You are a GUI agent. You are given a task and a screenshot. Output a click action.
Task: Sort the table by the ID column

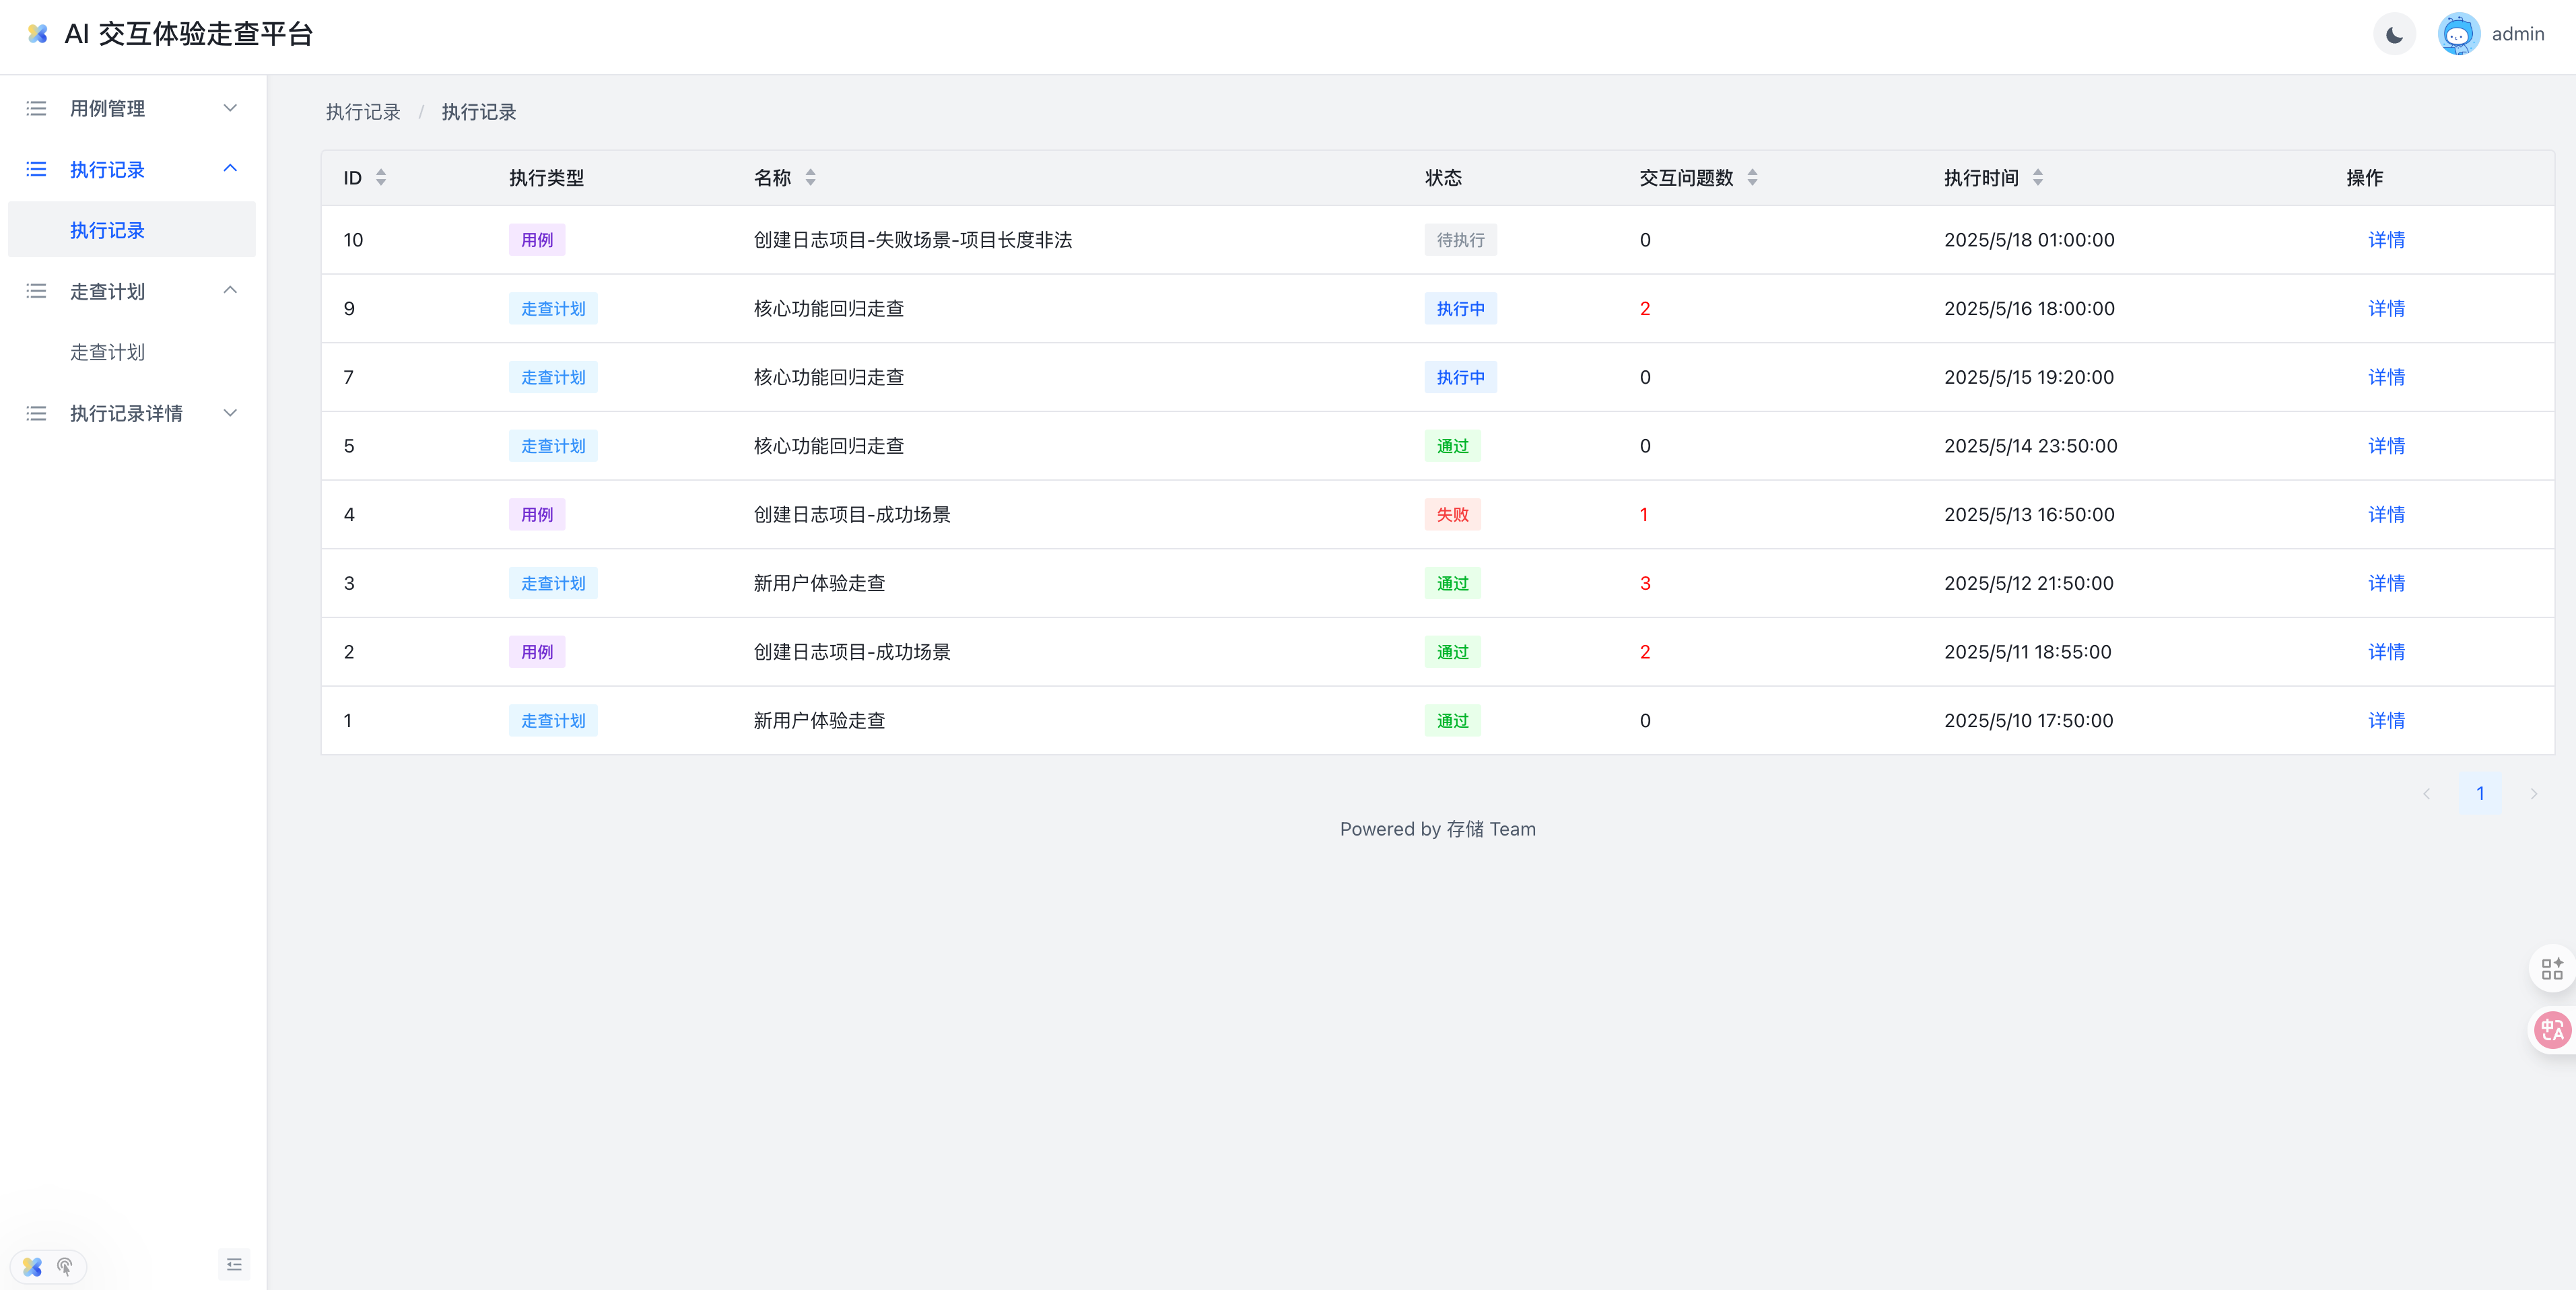(381, 178)
